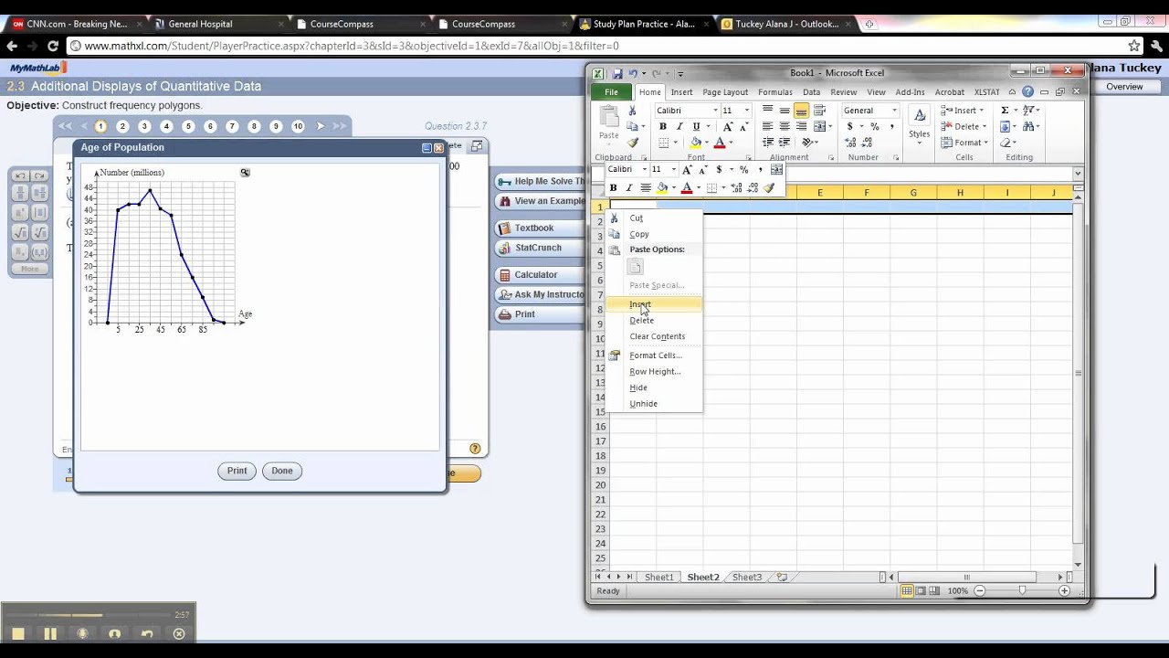Click the Excel Help question mark icon
The height and width of the screenshot is (658, 1169).
pos(1027,91)
